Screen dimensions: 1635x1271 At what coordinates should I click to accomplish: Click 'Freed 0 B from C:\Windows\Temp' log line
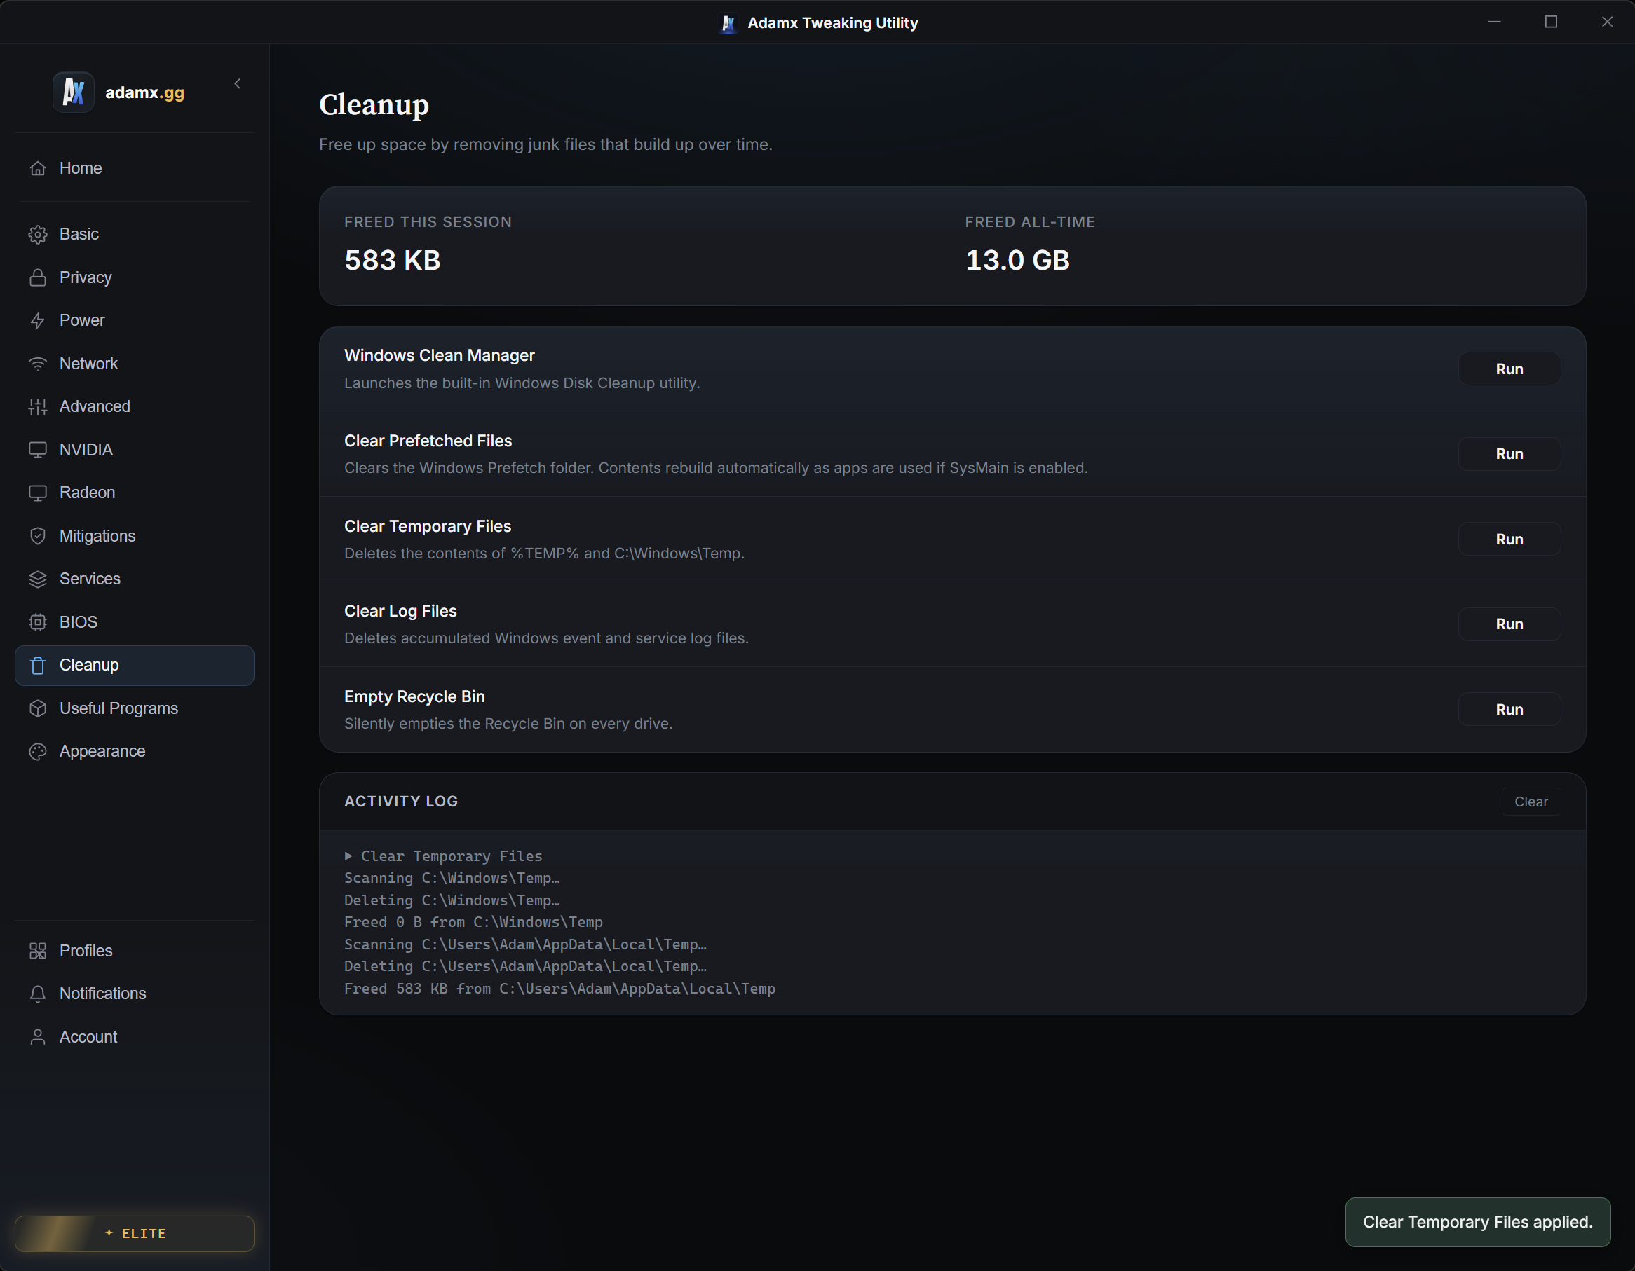[x=473, y=922]
